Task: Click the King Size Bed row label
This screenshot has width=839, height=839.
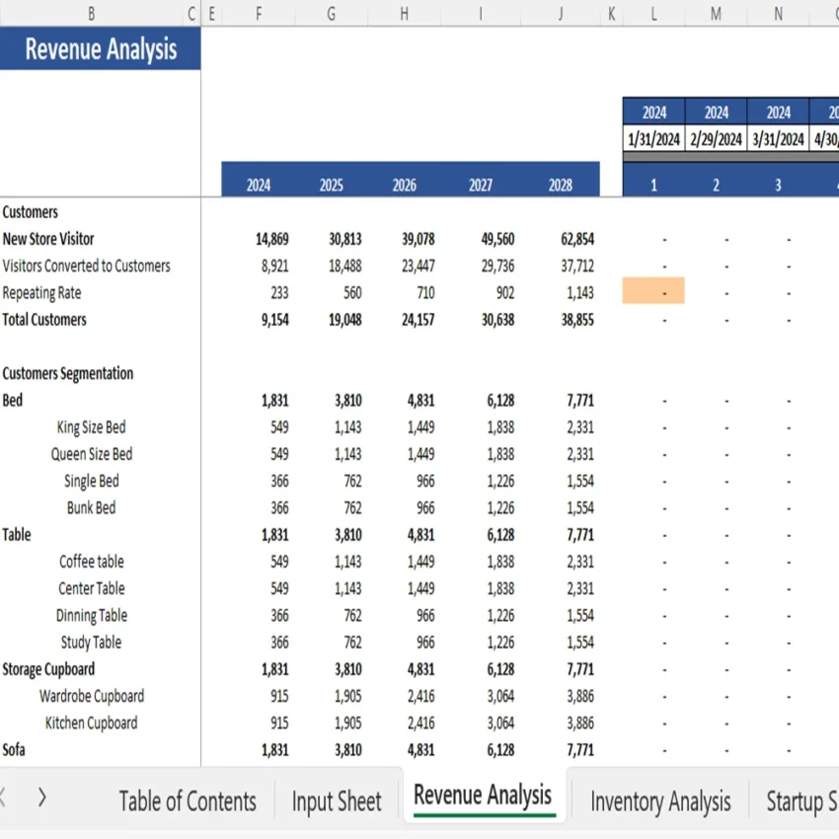Action: 90,426
